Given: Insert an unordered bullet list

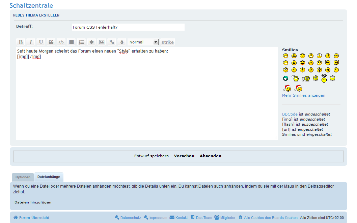Looking at the screenshot, I should click(x=71, y=42).
